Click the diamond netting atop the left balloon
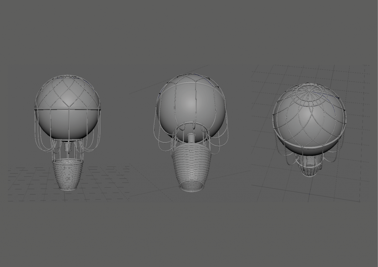 (68, 90)
